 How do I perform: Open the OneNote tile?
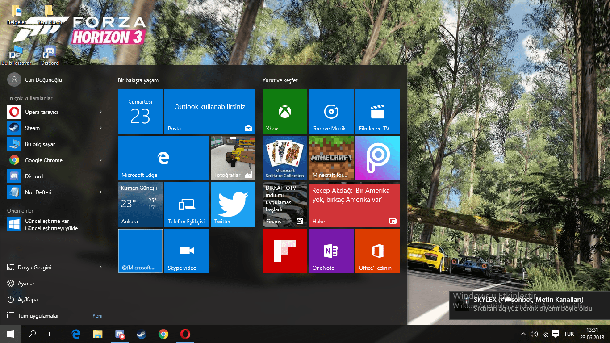click(331, 251)
